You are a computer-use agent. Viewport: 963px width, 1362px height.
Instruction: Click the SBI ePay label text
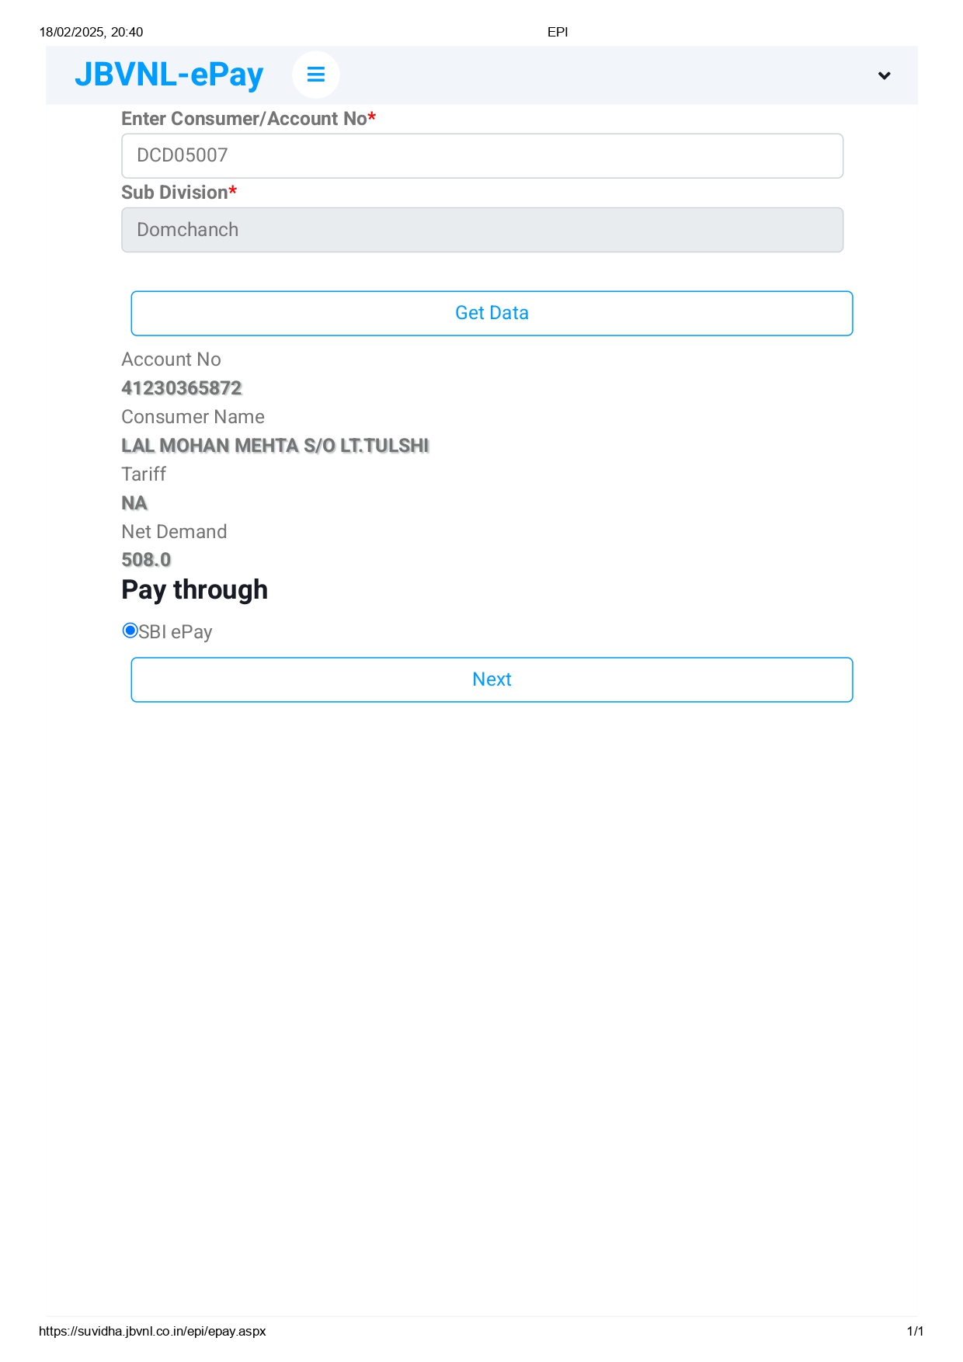176,632
